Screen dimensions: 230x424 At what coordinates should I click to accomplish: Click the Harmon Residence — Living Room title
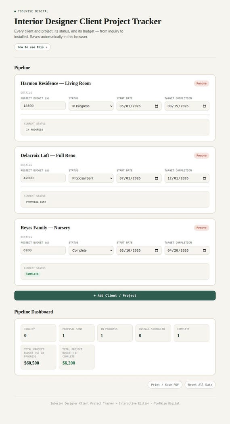56,83
